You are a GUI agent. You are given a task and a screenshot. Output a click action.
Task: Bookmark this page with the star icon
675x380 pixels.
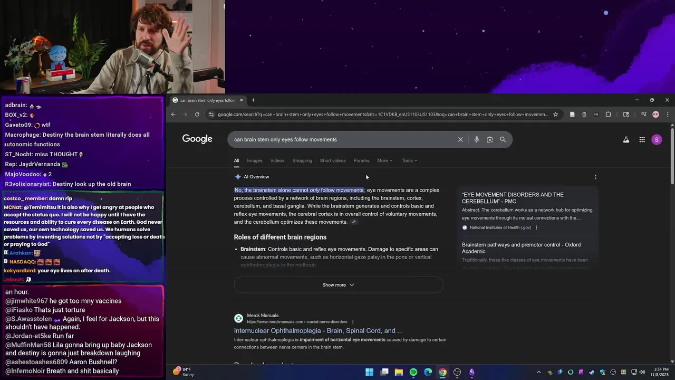coord(555,115)
